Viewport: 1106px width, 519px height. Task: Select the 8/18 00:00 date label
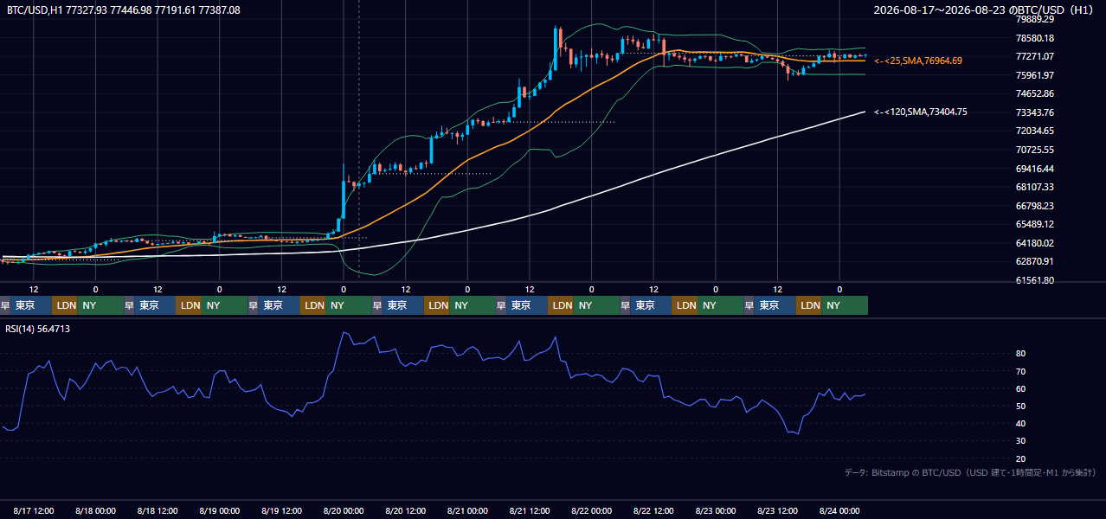point(95,510)
